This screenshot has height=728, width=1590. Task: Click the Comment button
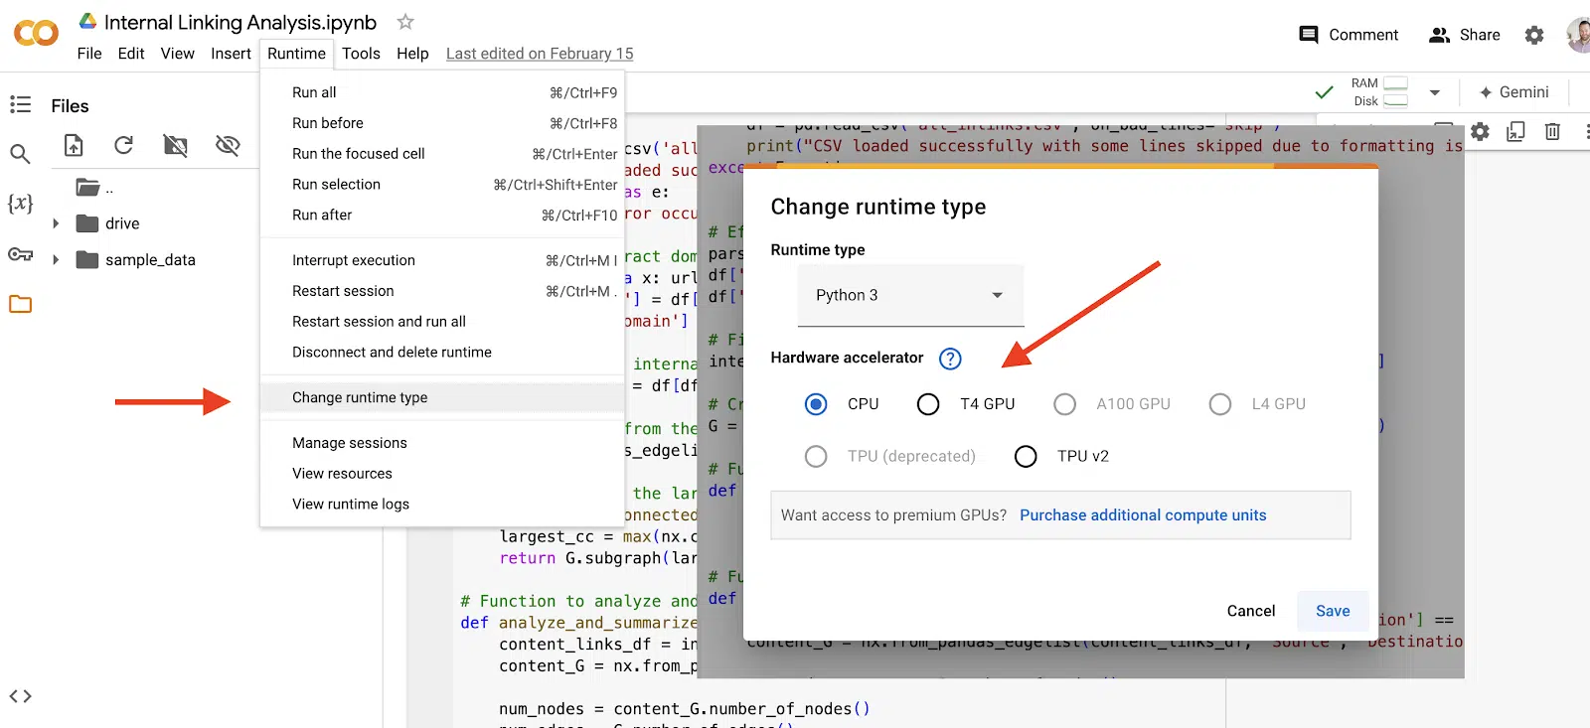pyautogui.click(x=1349, y=35)
